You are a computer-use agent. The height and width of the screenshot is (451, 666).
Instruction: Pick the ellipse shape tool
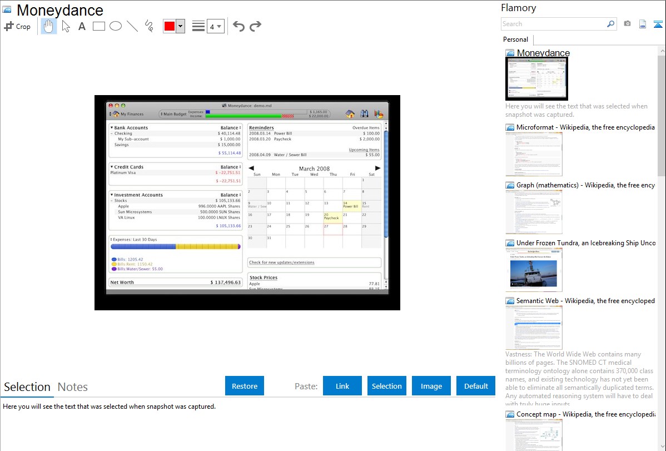coord(116,26)
